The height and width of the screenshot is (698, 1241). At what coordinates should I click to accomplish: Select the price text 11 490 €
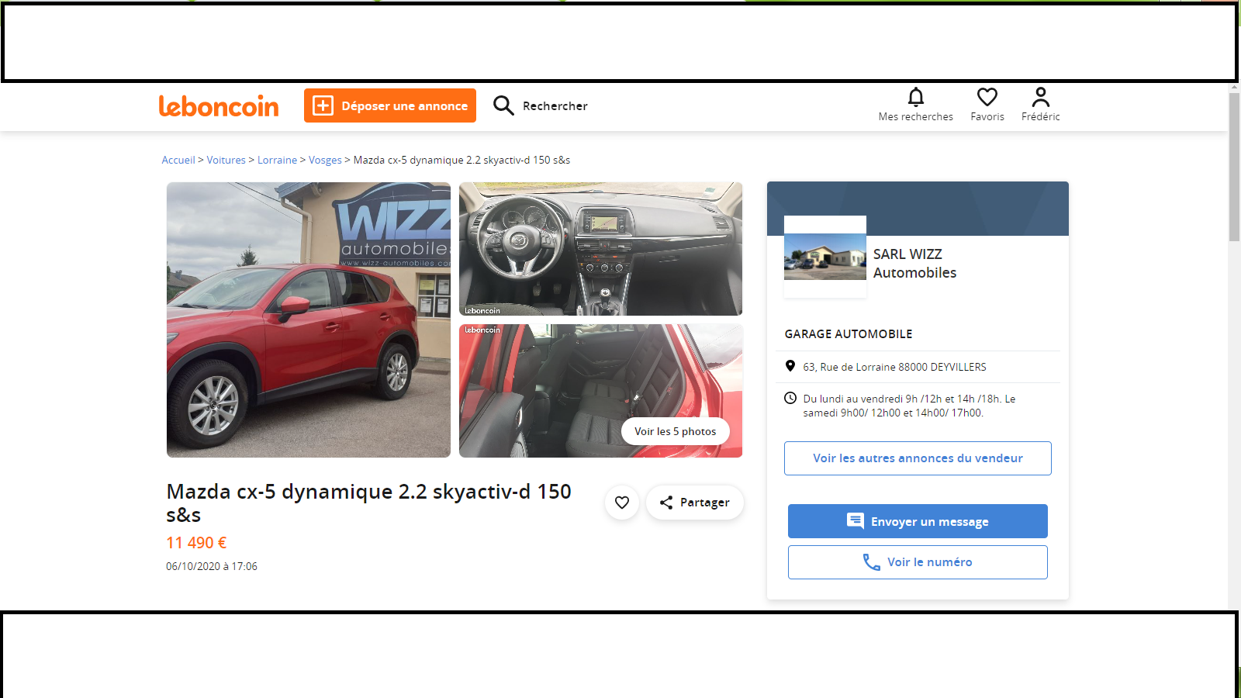(x=196, y=543)
